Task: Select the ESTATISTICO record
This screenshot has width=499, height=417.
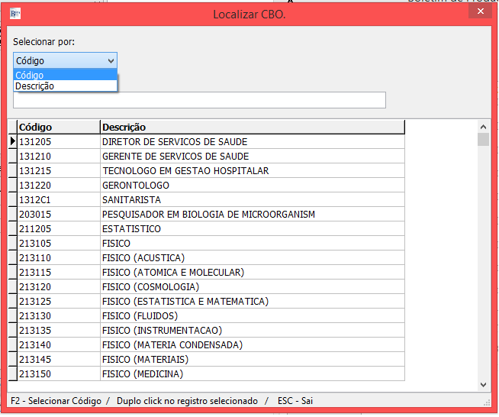Action: point(131,229)
